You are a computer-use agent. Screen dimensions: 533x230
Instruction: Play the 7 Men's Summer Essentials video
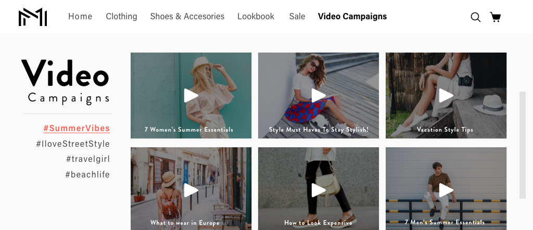pos(446,190)
